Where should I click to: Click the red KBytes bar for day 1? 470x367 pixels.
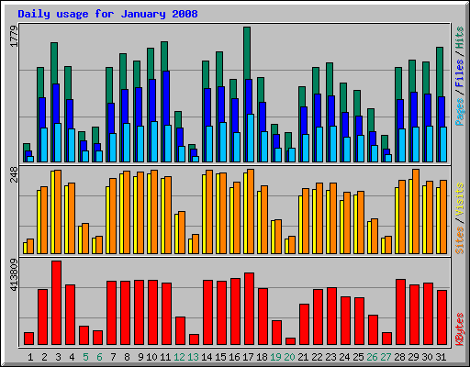tap(28, 339)
